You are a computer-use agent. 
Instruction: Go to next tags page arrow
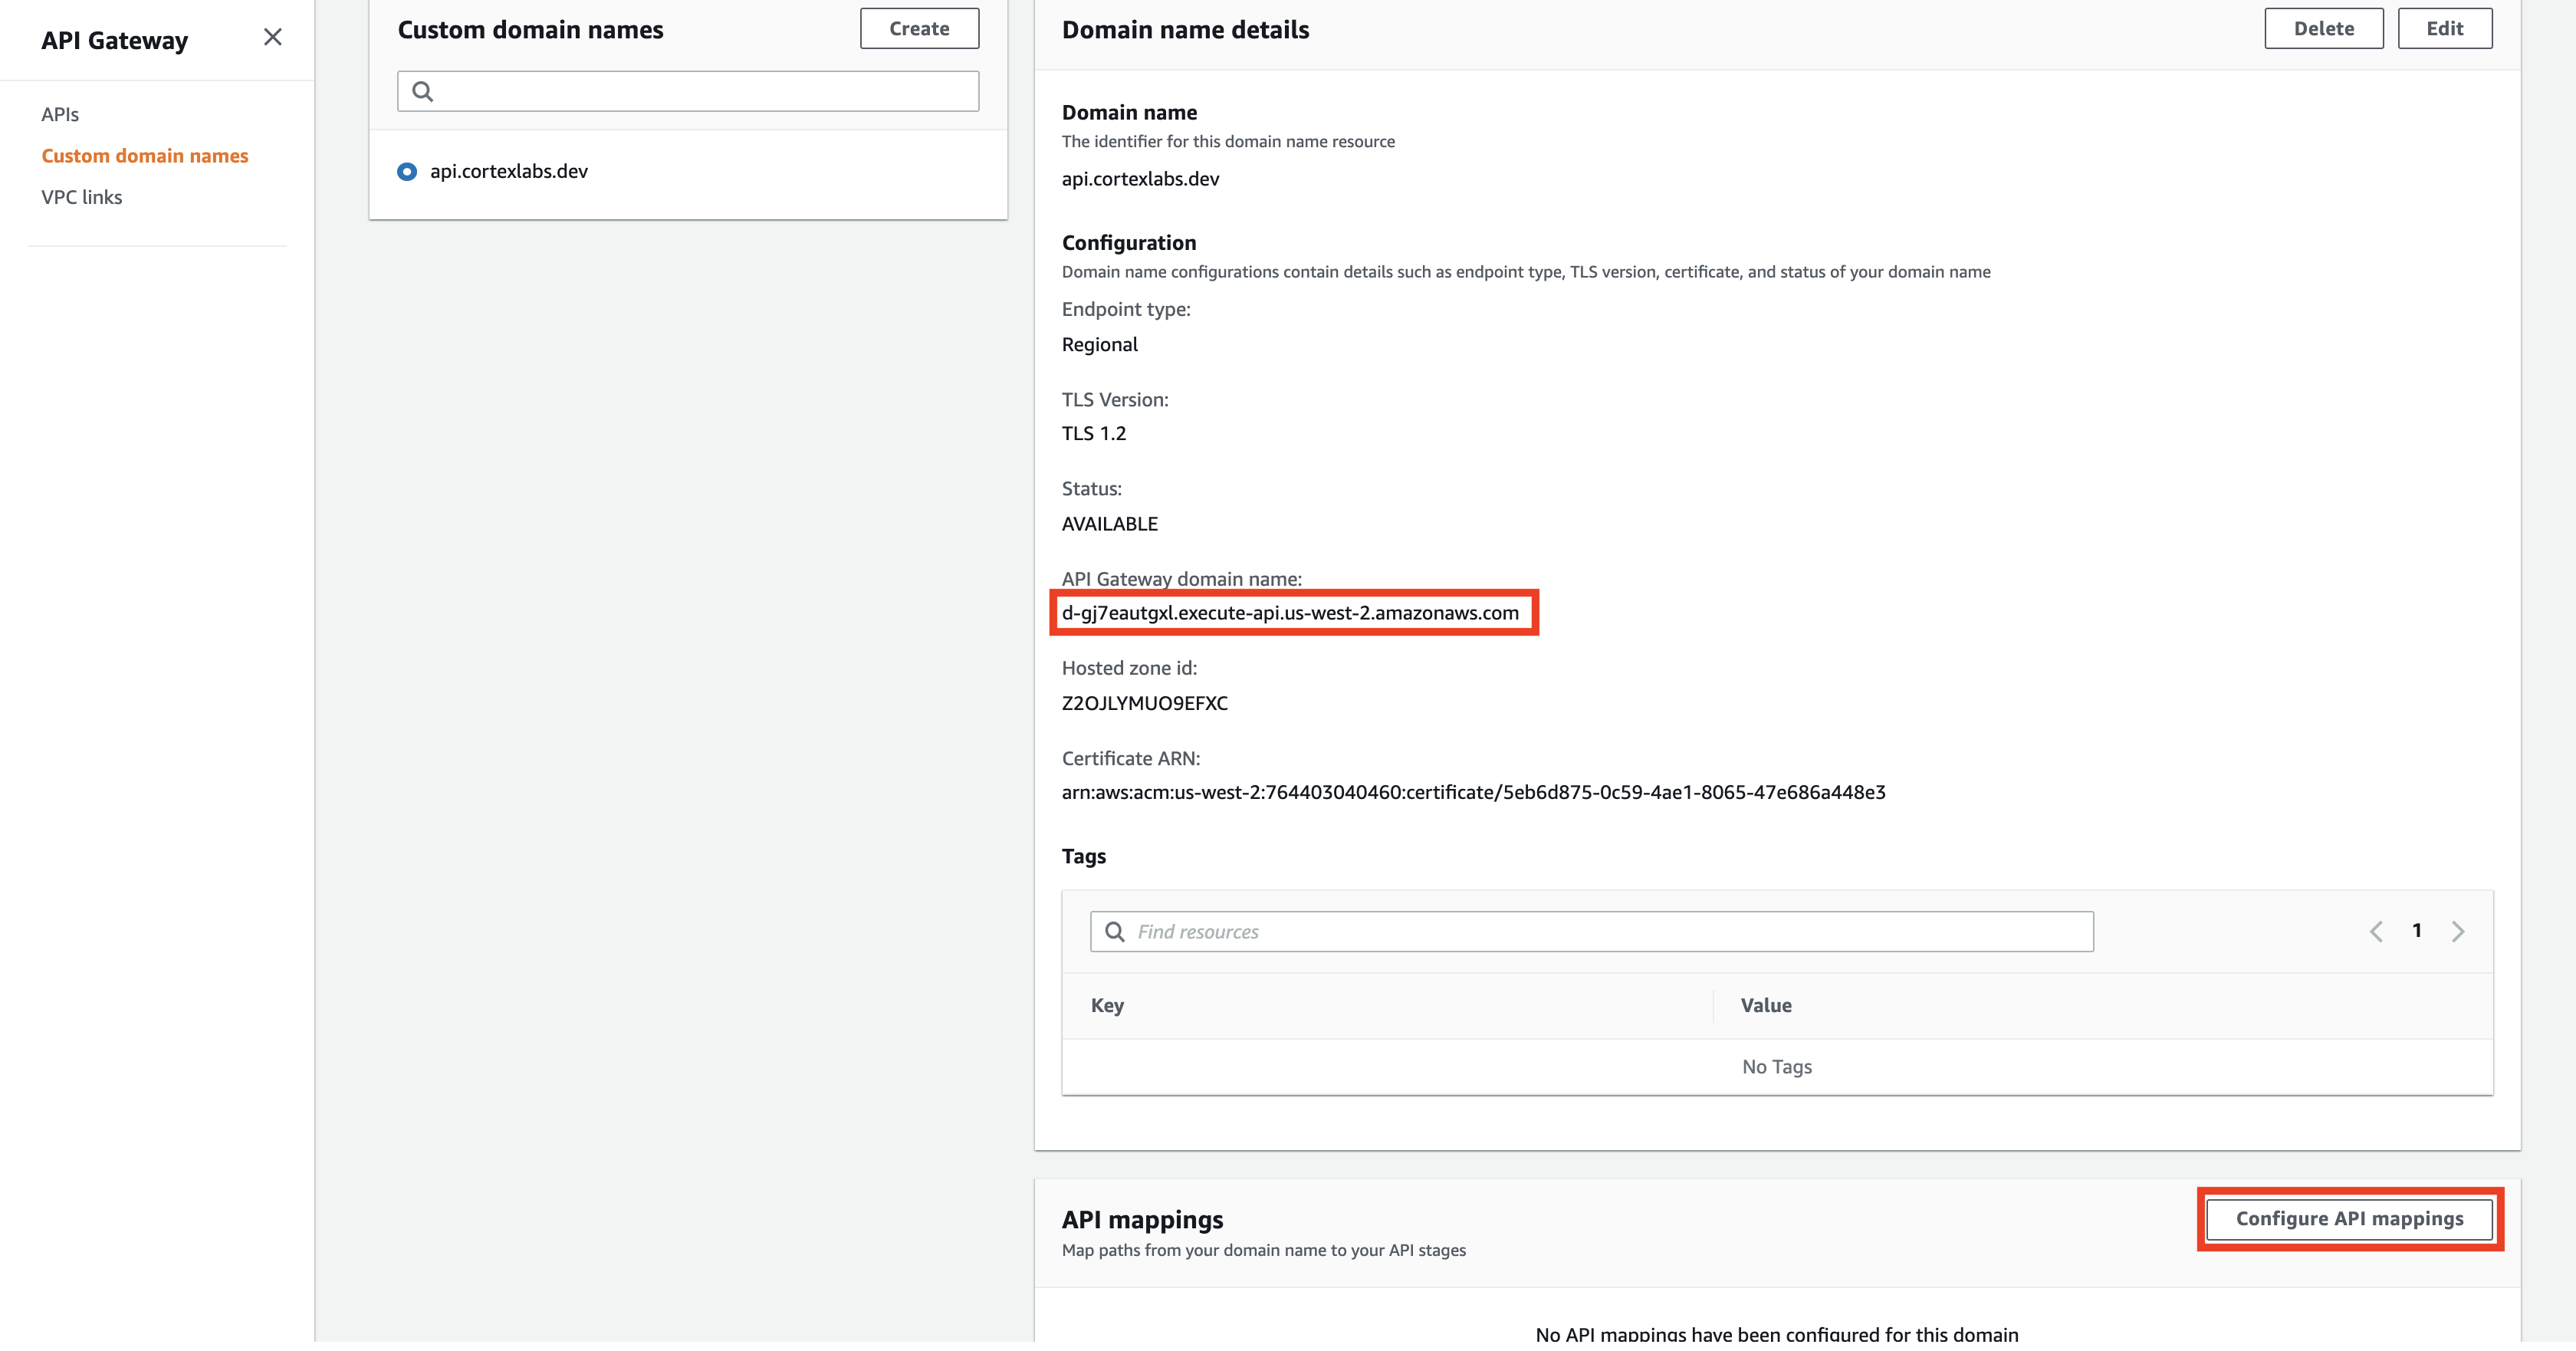tap(2458, 932)
